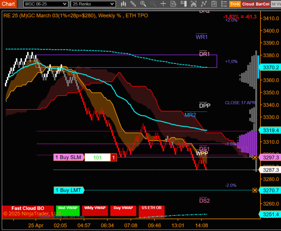Open the strategies icon
Viewport: 281px width, 231px height.
214,4
